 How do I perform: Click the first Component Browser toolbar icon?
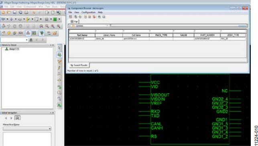[71, 17]
